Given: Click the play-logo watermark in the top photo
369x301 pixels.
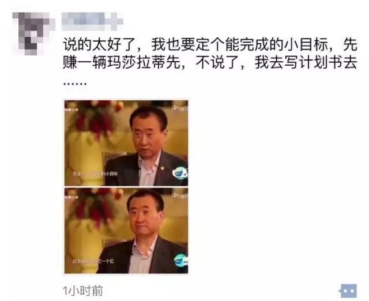Looking at the screenshot, I should [x=180, y=108].
